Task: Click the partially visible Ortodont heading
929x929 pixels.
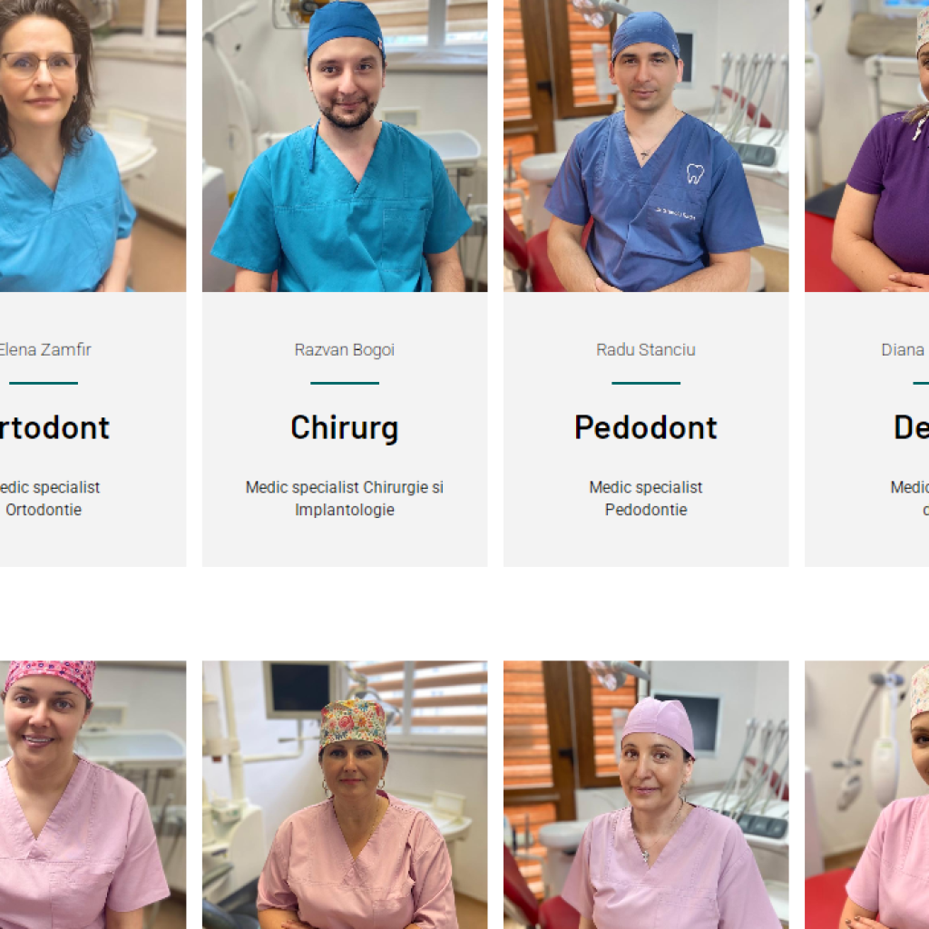Action: (x=55, y=428)
